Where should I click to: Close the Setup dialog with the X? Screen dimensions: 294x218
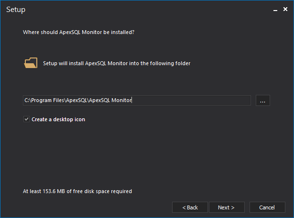click(285, 9)
